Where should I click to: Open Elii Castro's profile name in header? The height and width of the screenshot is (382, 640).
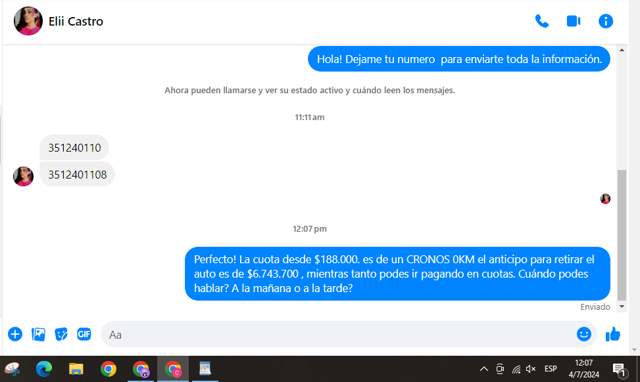pyautogui.click(x=76, y=22)
